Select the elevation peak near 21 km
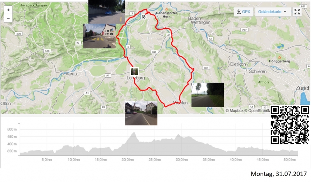 coord(134,133)
